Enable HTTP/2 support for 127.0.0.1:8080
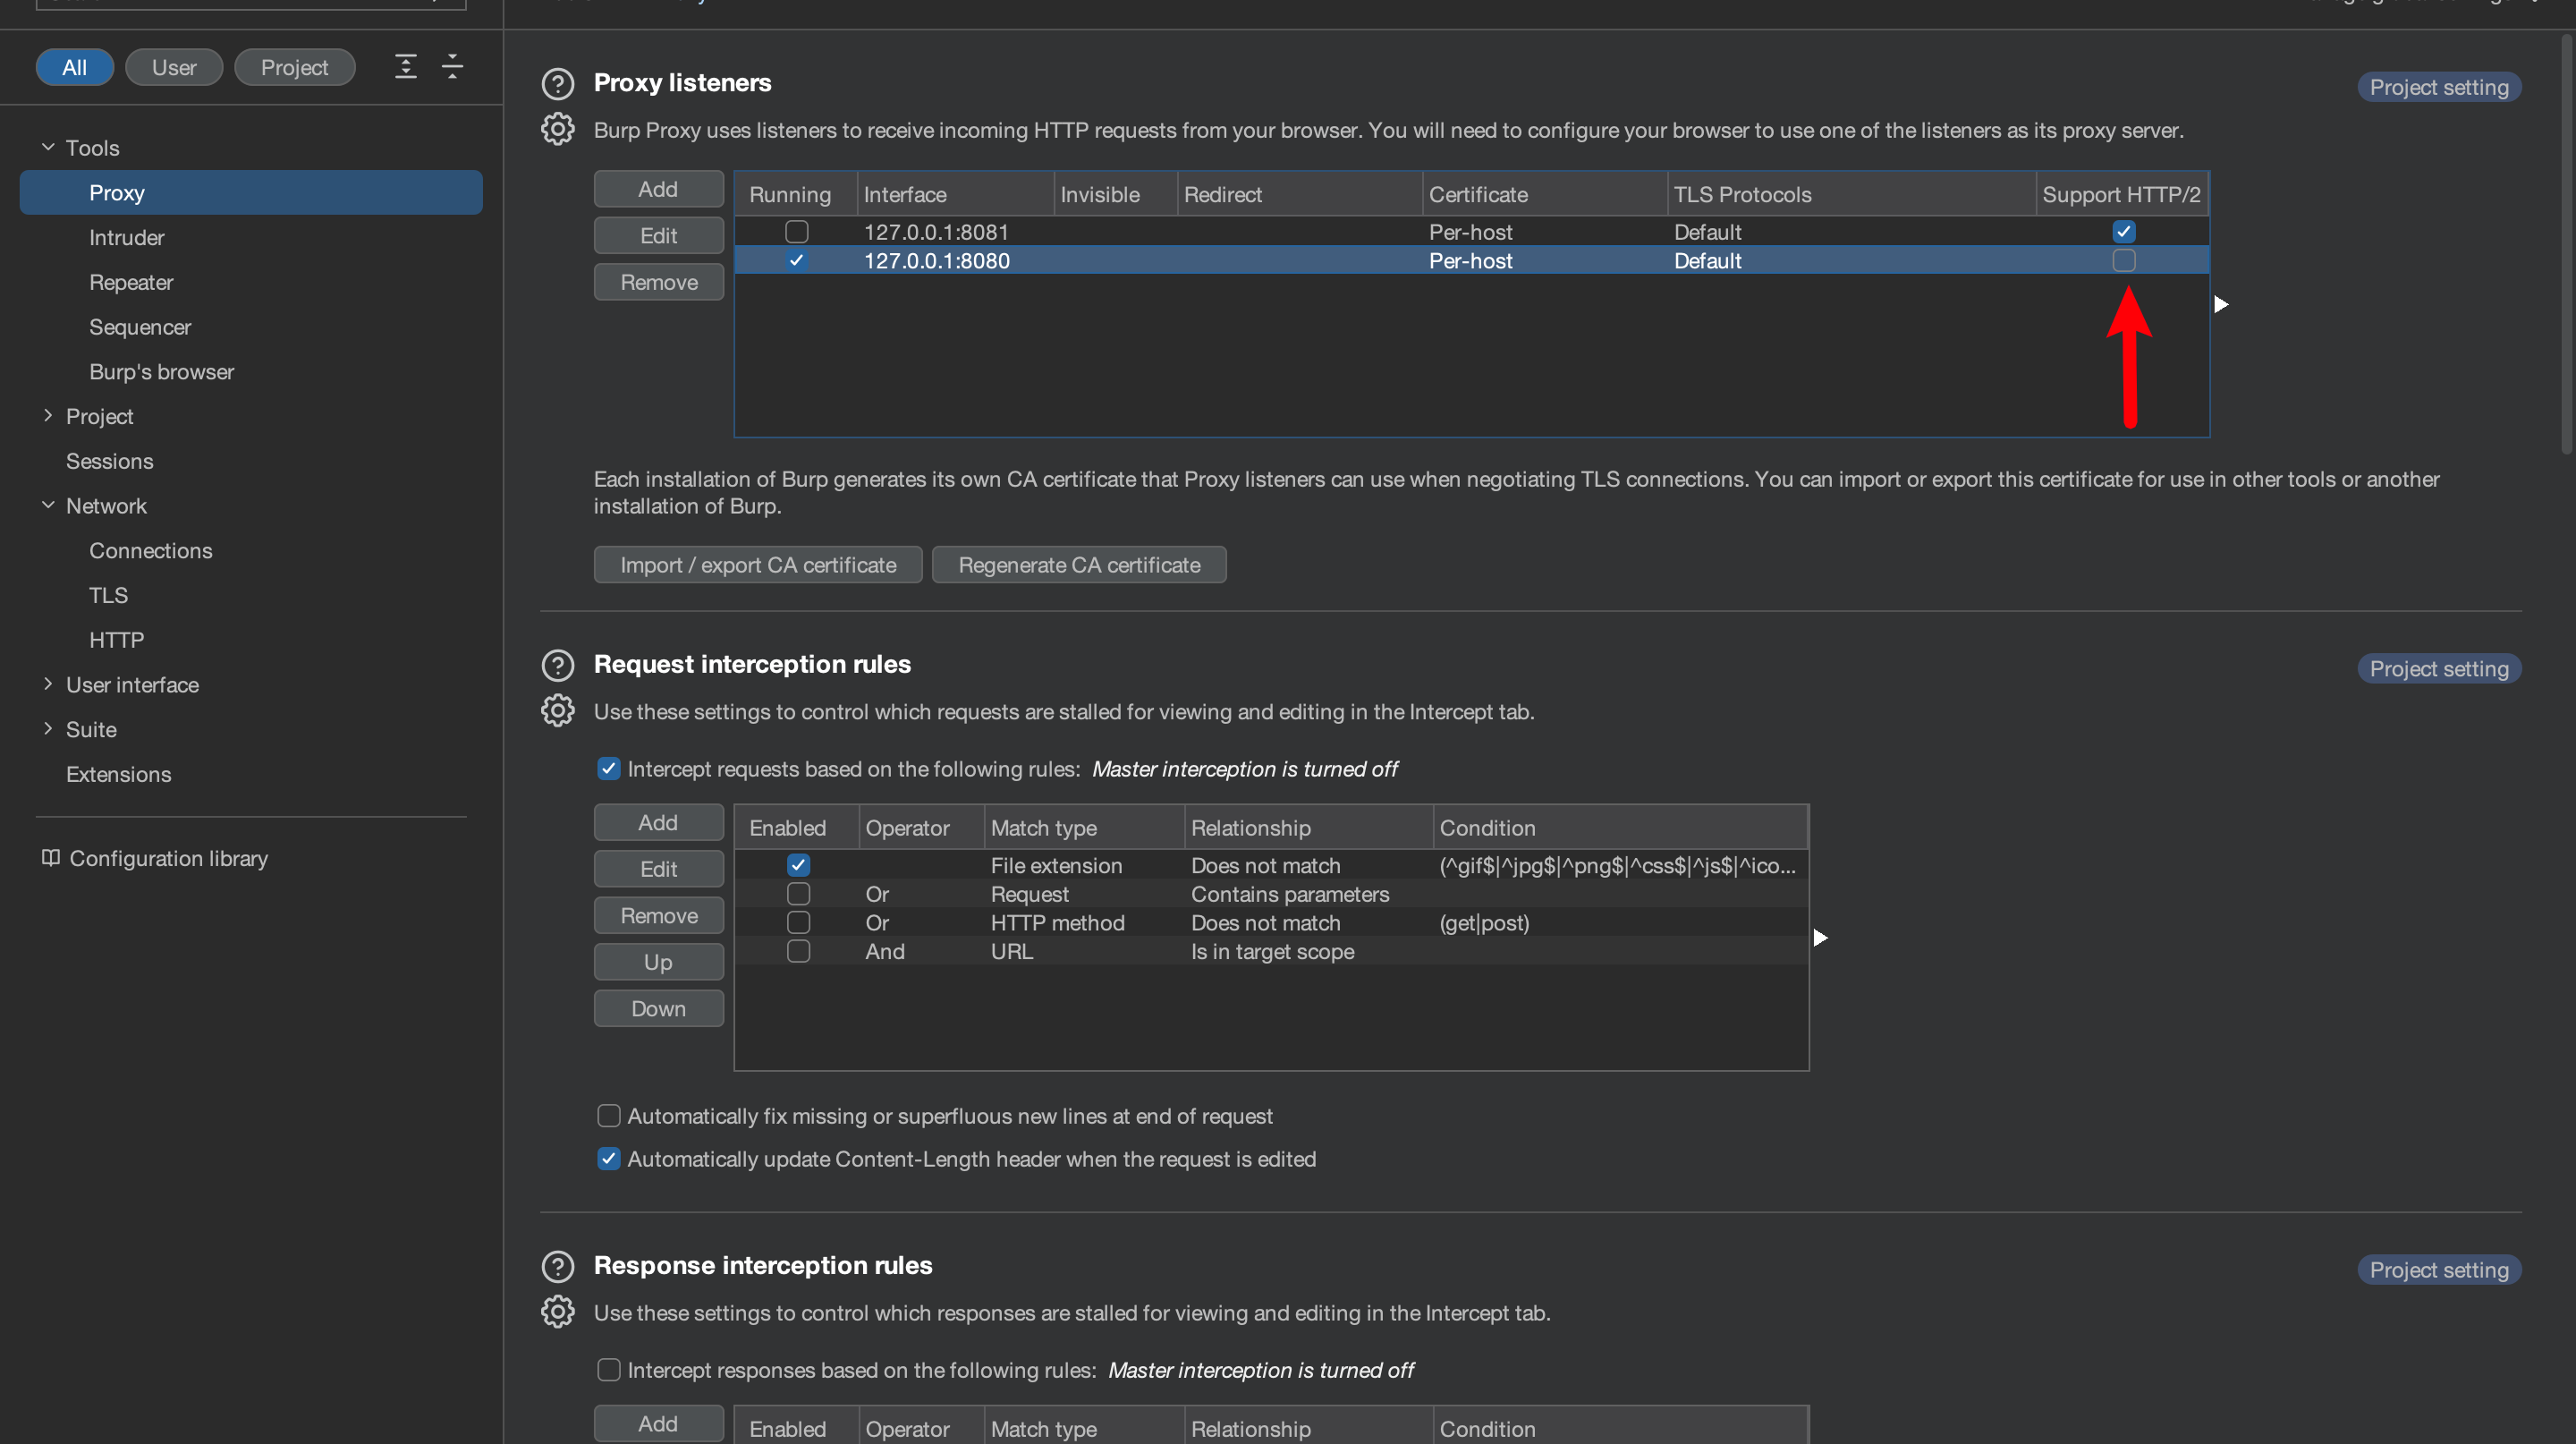Viewport: 2576px width, 1444px height. [2124, 261]
